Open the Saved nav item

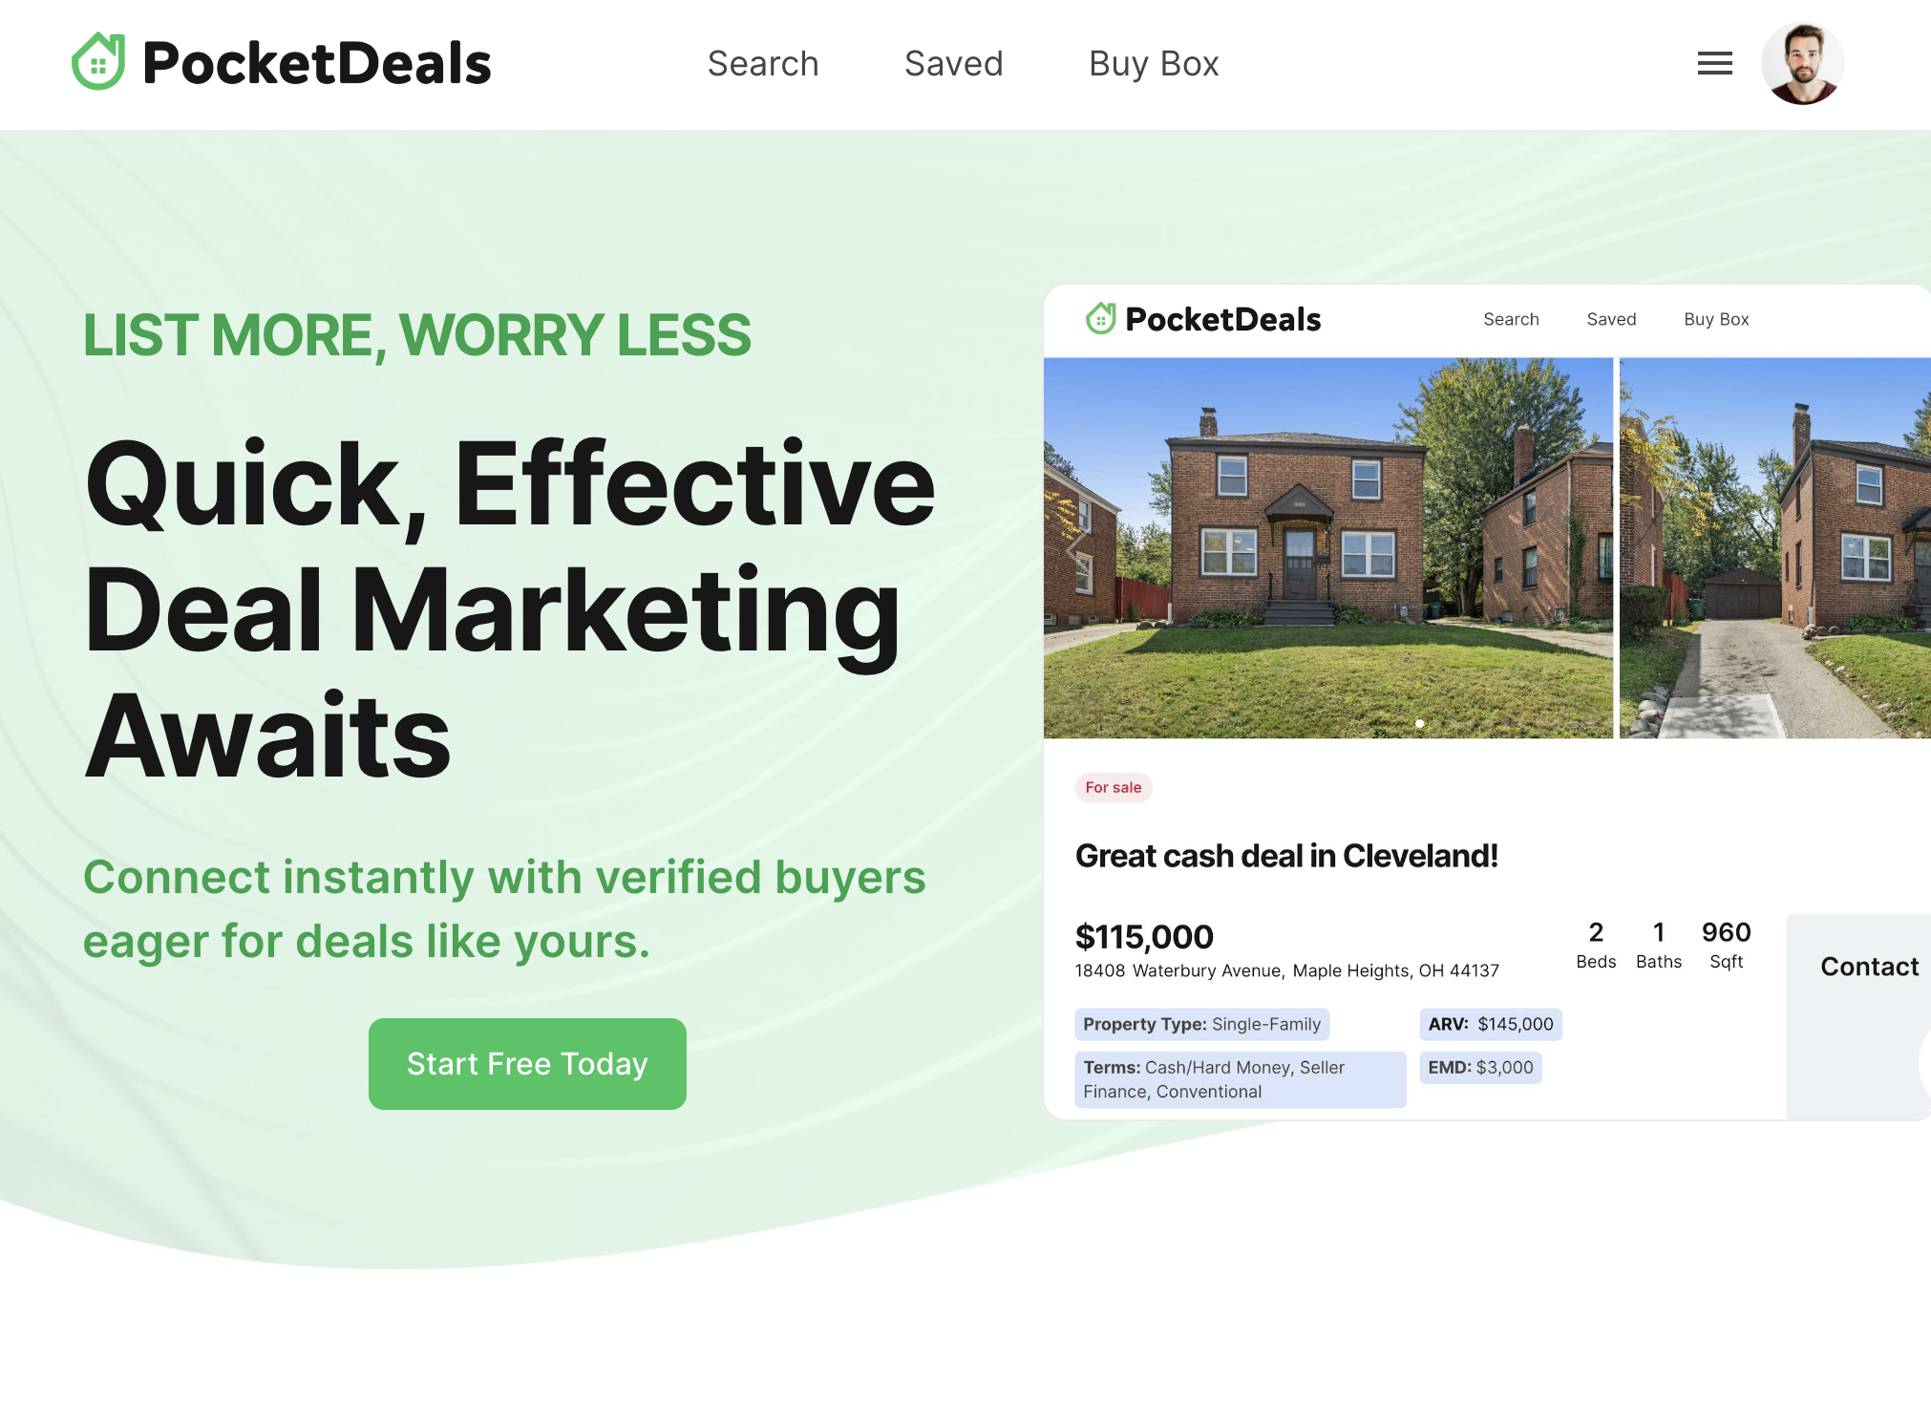[953, 64]
